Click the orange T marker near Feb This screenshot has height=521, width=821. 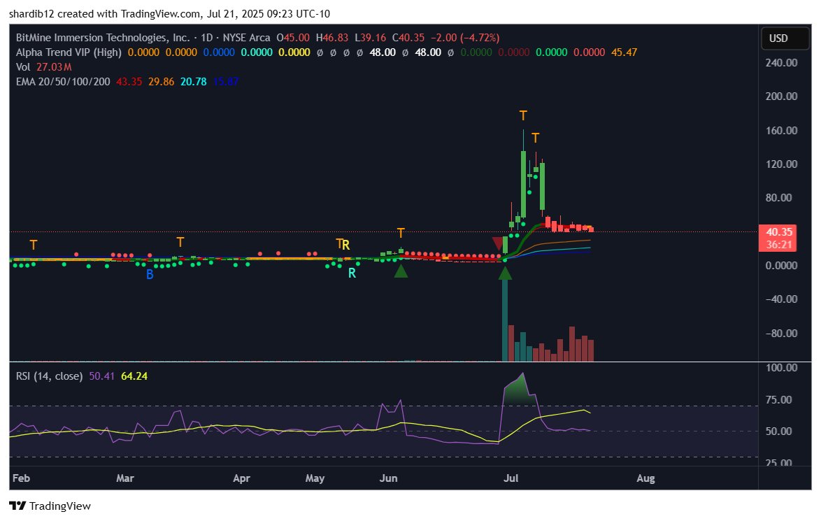34,245
